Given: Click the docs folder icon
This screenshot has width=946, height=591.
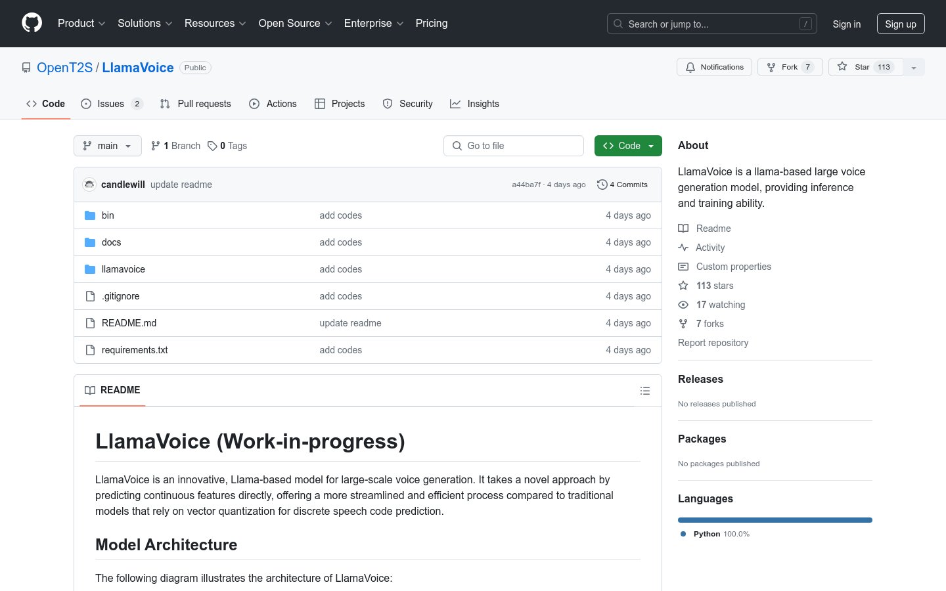Looking at the screenshot, I should [x=90, y=242].
